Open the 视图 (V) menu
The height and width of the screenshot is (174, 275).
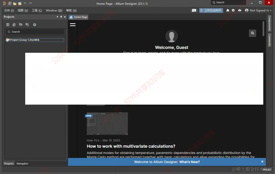23,10
